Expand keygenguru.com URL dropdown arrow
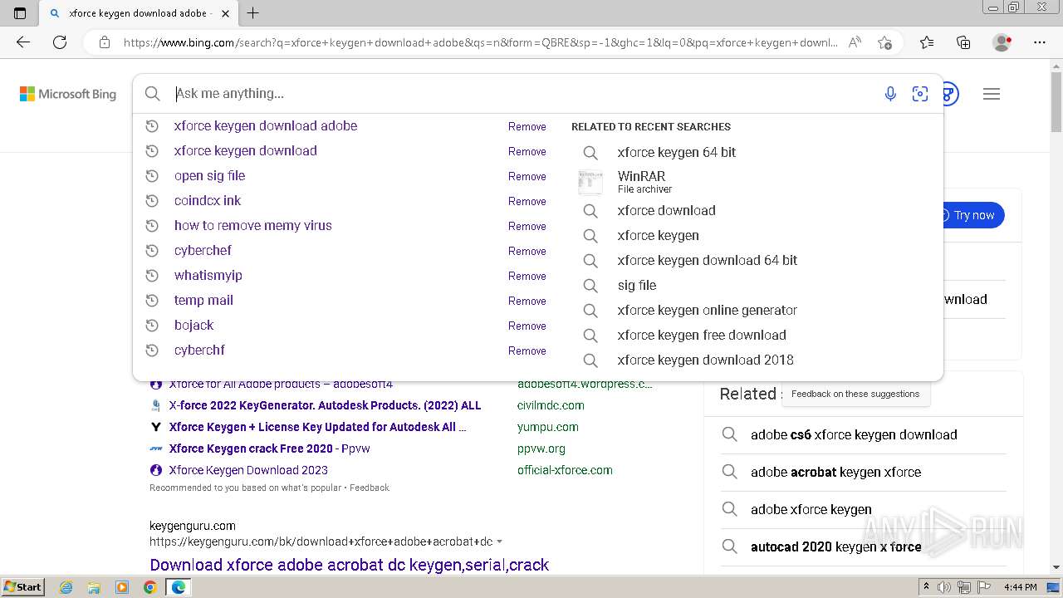This screenshot has width=1063, height=598. tap(499, 542)
